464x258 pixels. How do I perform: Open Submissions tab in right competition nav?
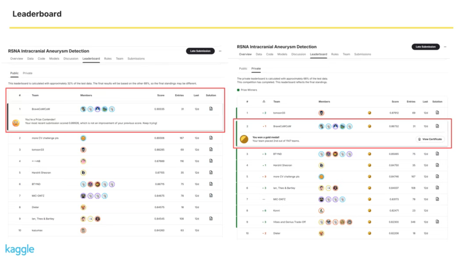[x=362, y=54]
